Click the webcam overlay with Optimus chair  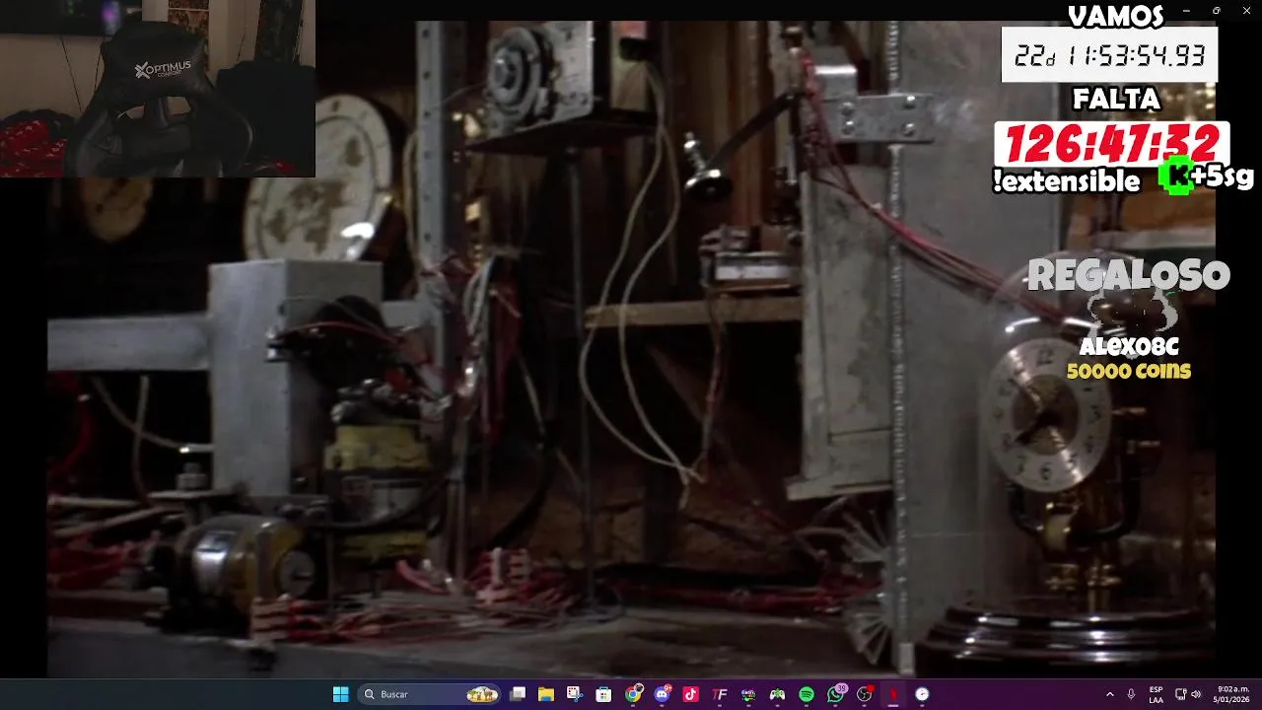[158, 89]
